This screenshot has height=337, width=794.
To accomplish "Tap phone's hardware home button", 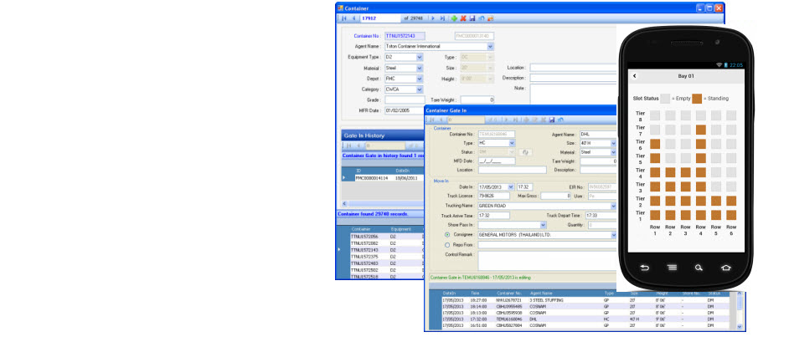I will pos(726,268).
